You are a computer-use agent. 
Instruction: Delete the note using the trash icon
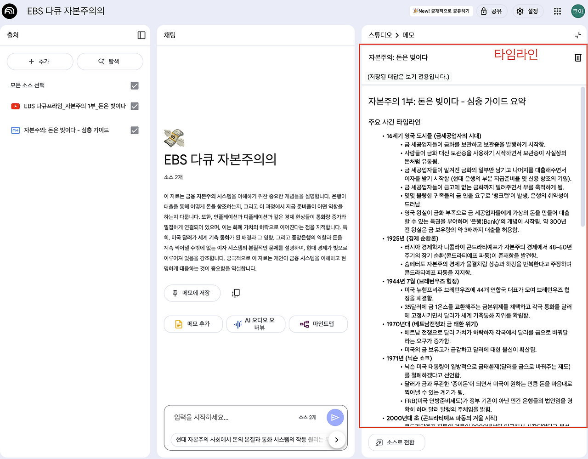tap(577, 57)
